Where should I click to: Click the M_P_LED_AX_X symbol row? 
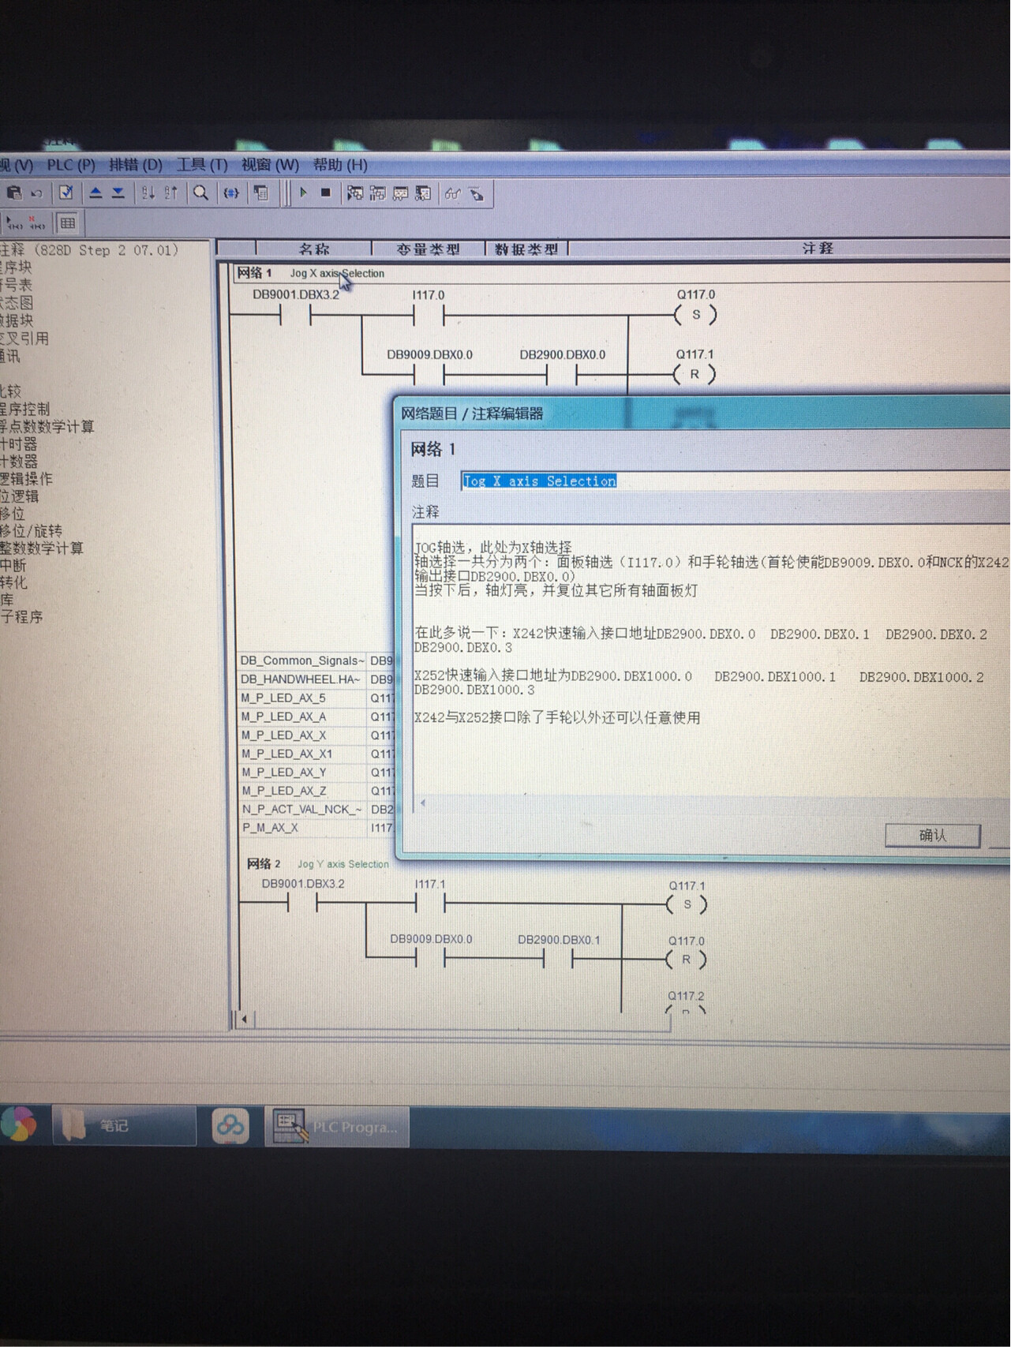(x=316, y=735)
